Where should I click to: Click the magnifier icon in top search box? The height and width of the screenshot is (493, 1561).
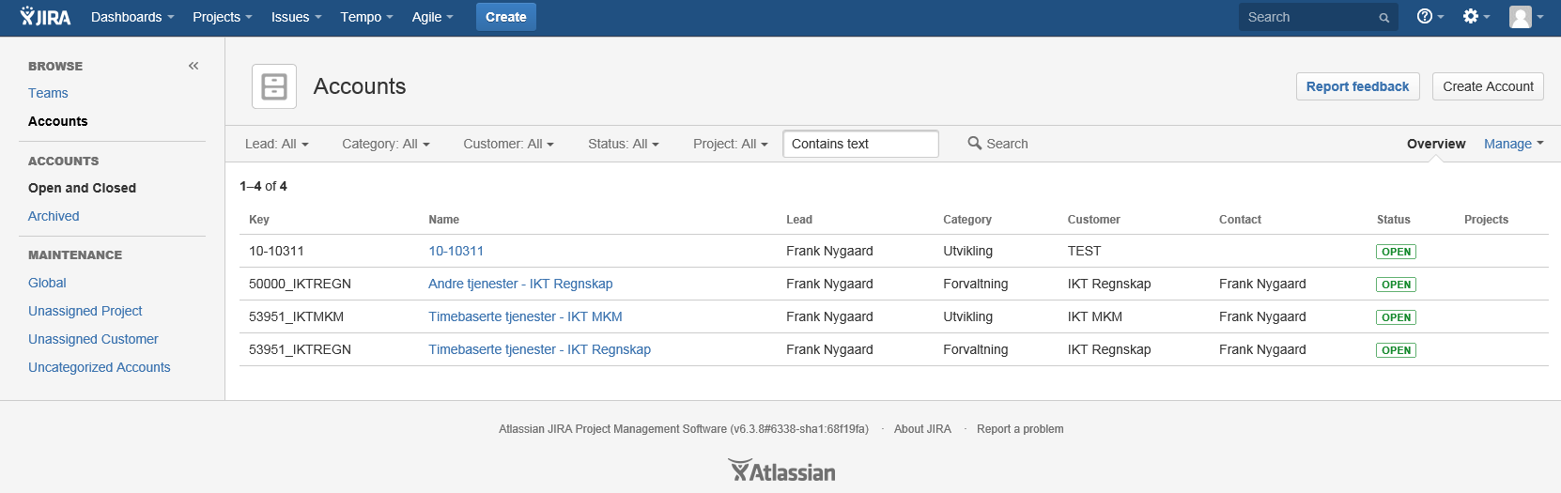[1383, 18]
